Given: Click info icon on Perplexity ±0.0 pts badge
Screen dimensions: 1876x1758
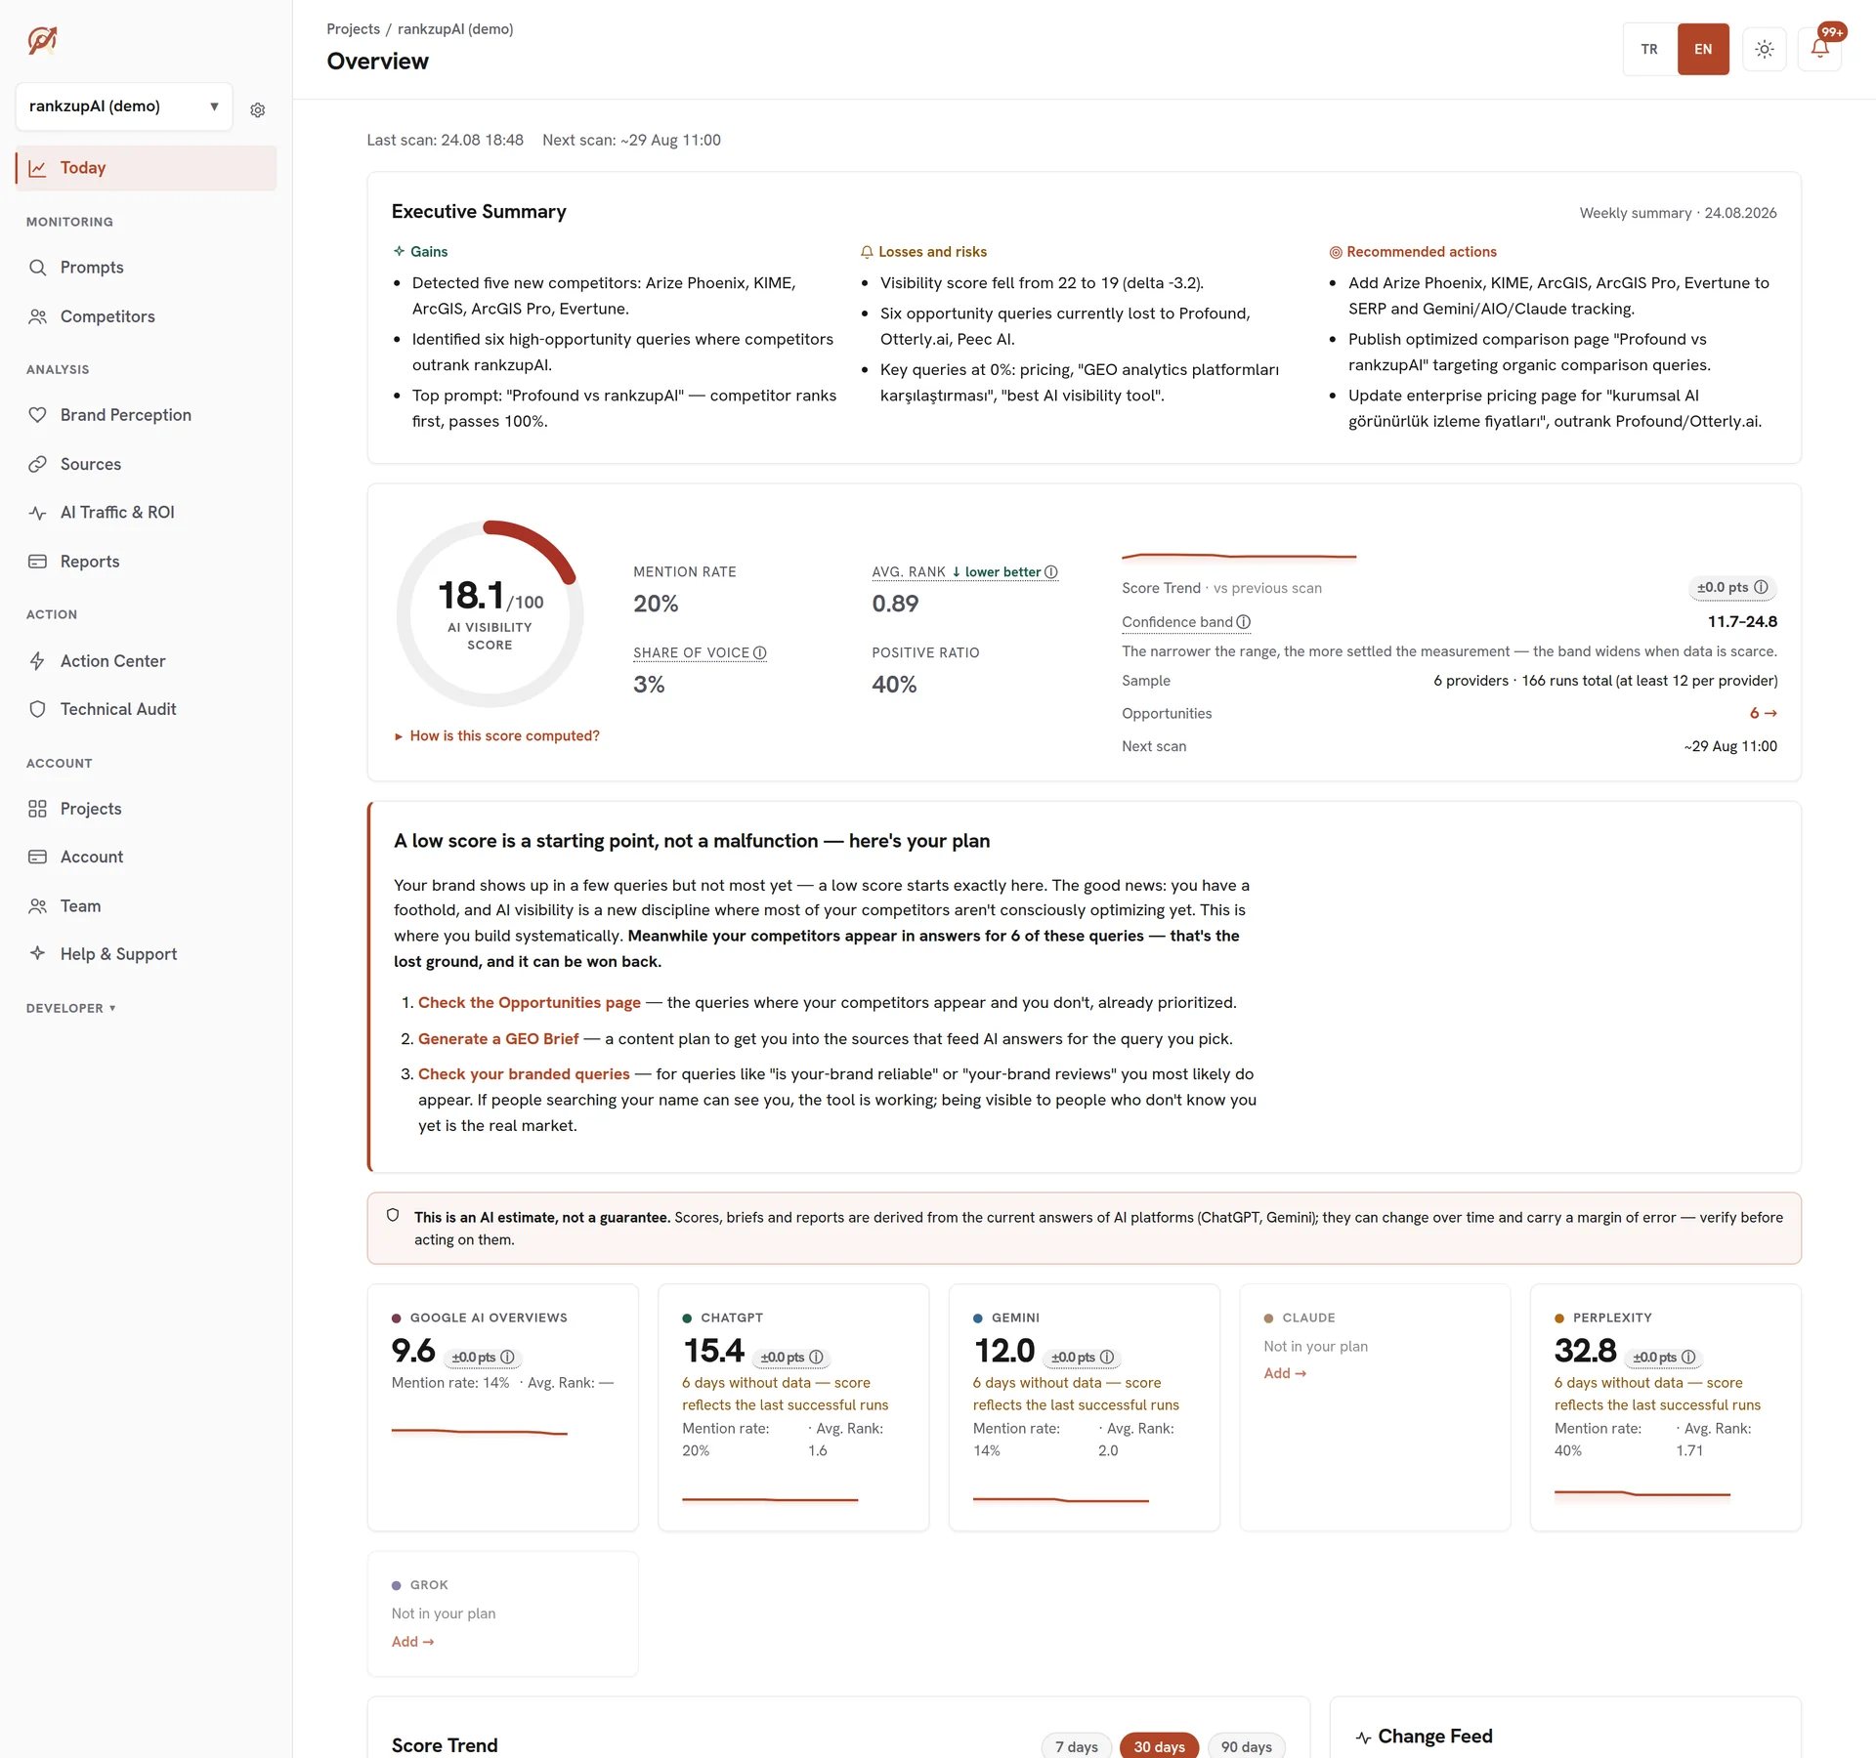Looking at the screenshot, I should (x=1688, y=1358).
